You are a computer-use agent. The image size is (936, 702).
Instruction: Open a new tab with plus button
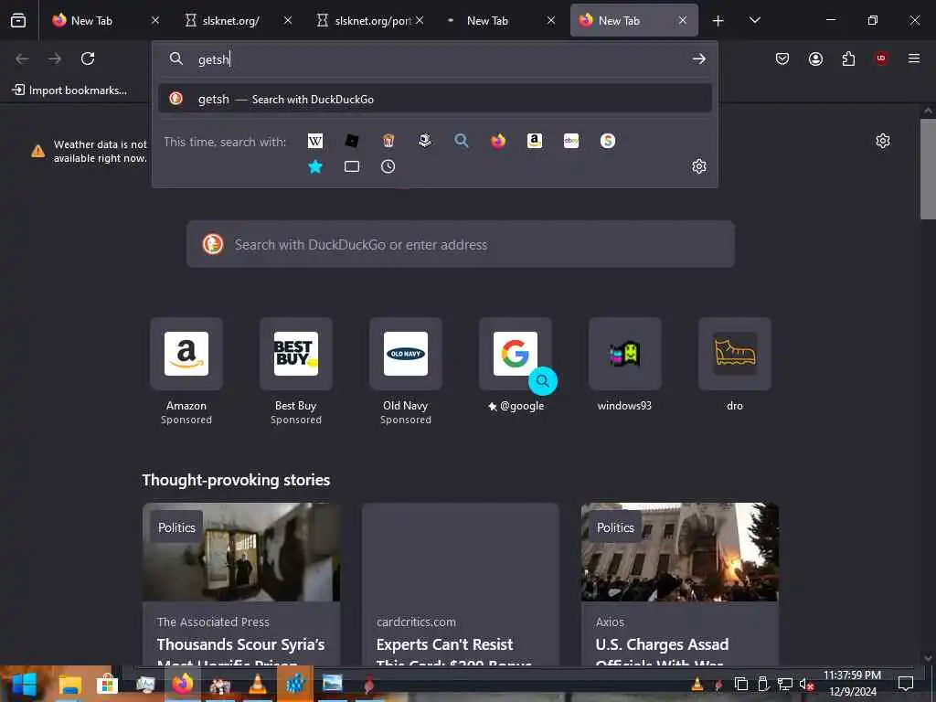(x=718, y=21)
